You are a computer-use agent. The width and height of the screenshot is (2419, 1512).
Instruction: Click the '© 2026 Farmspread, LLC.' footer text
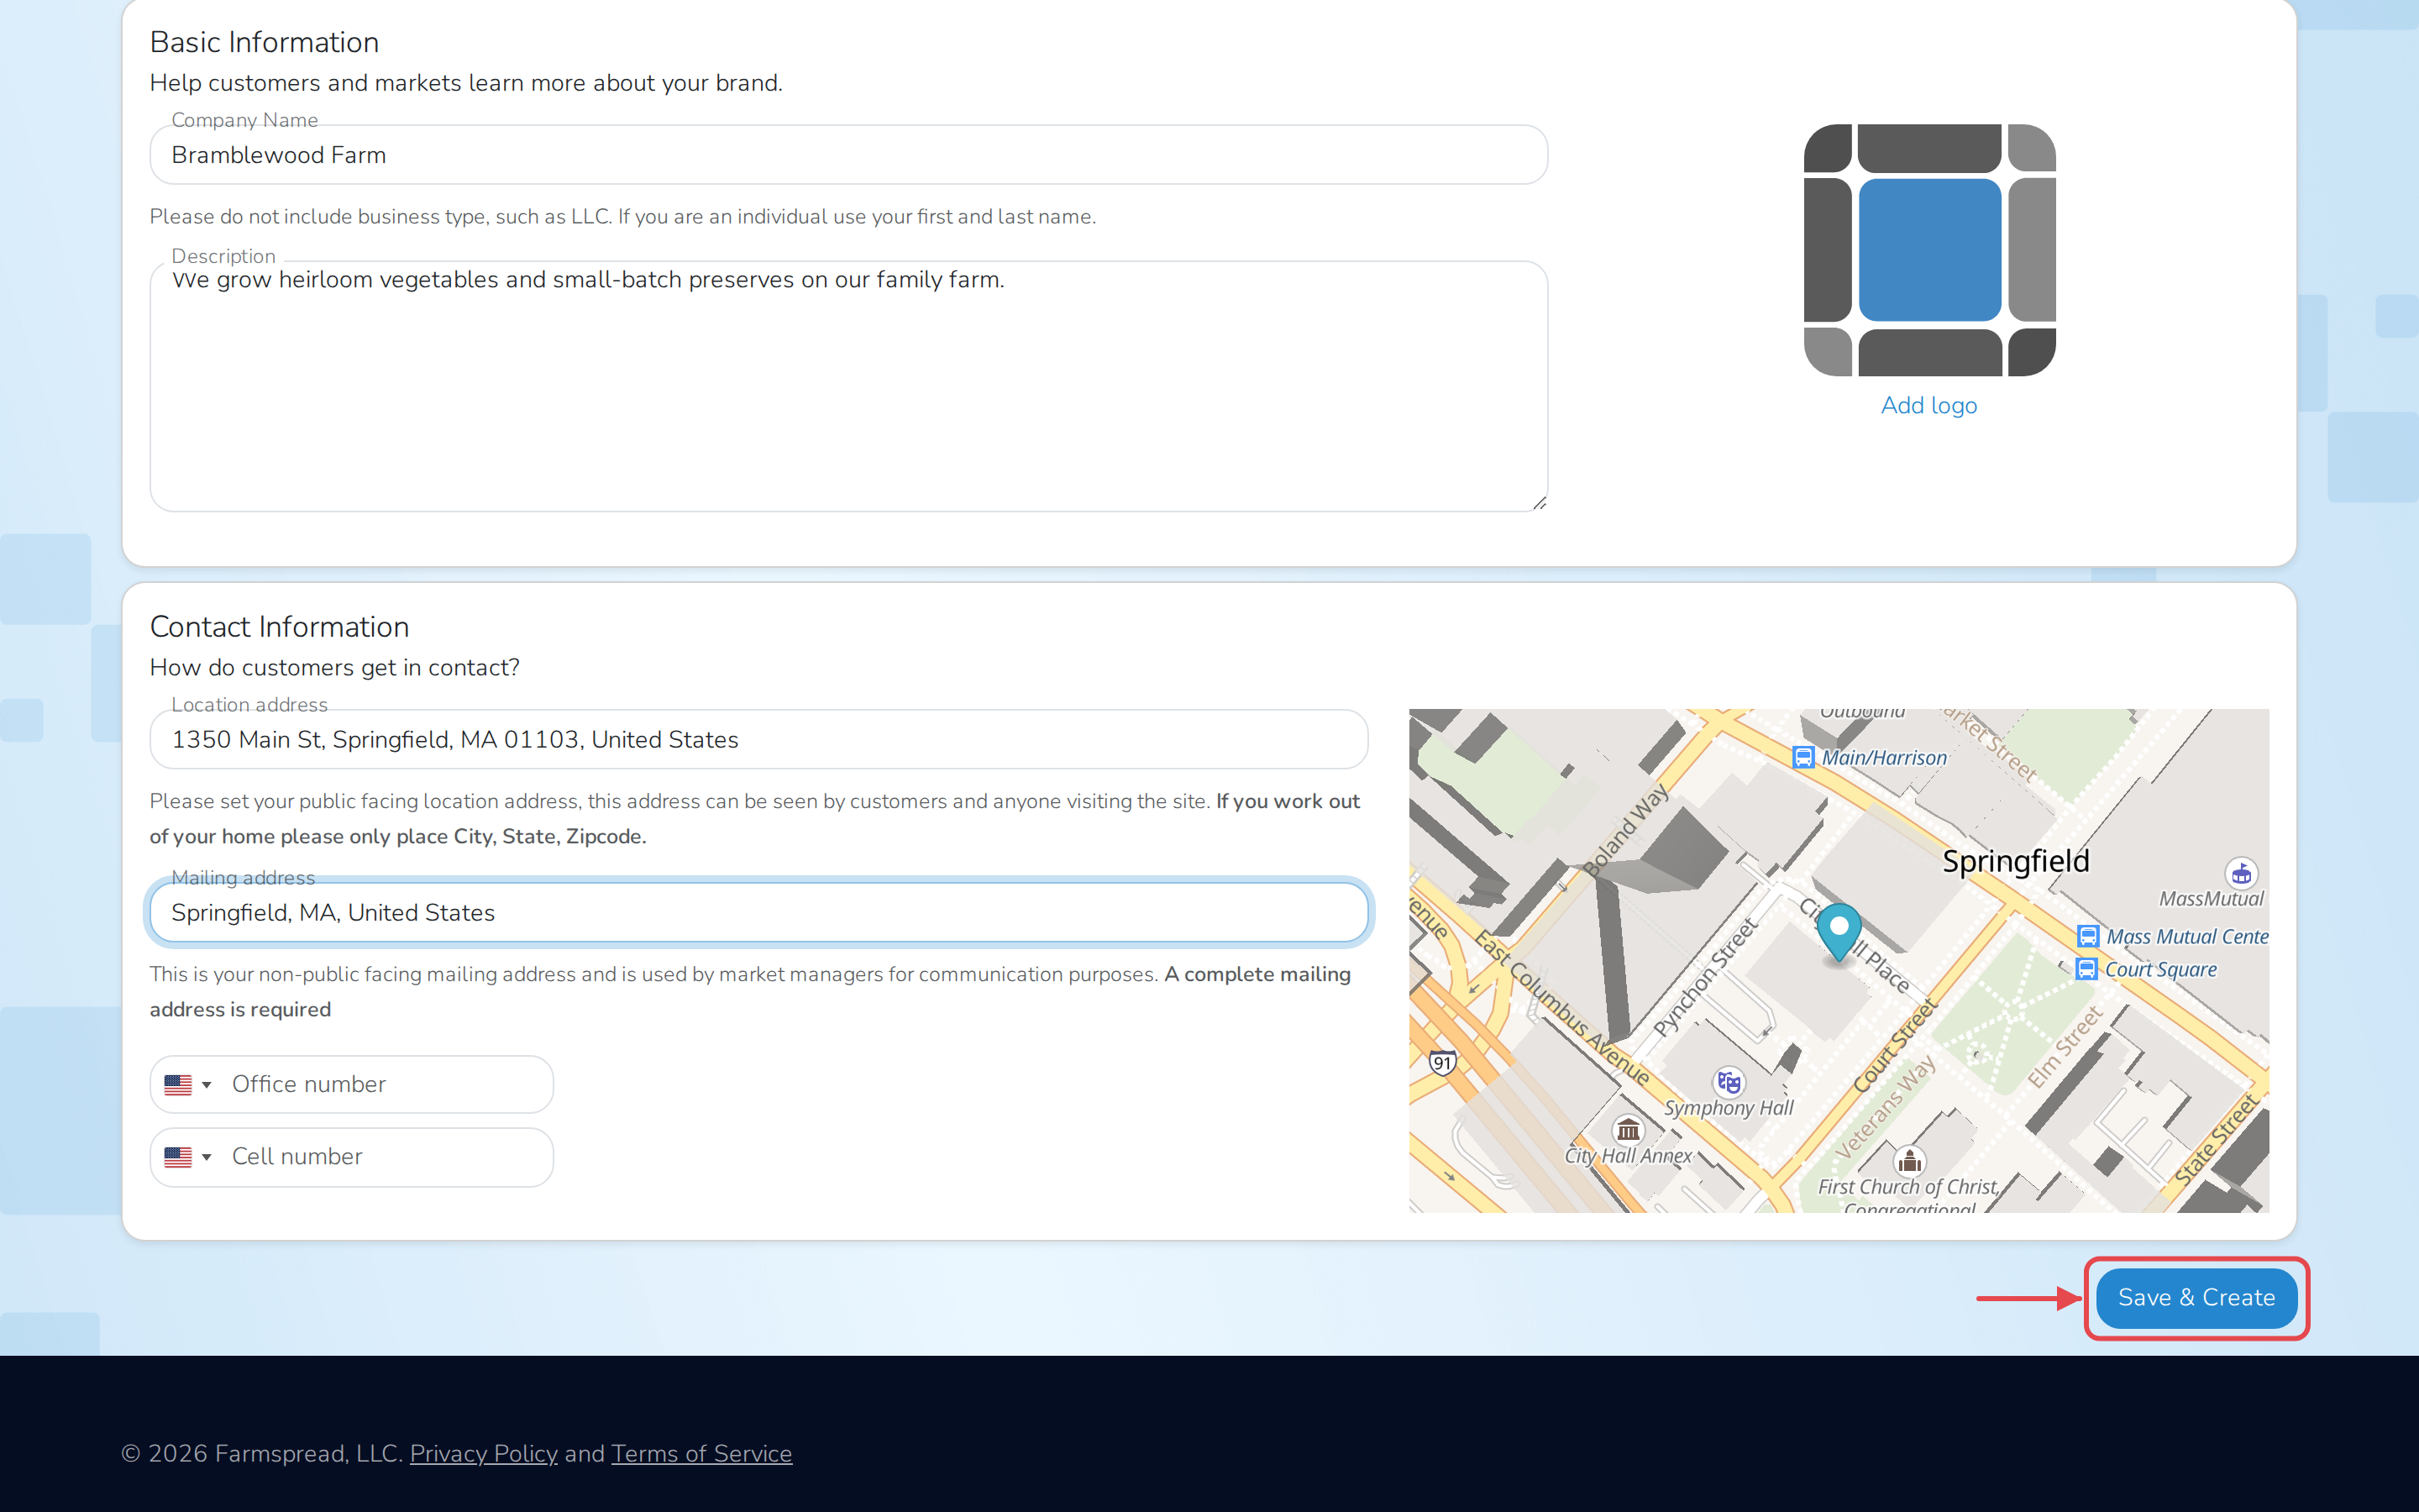(262, 1453)
